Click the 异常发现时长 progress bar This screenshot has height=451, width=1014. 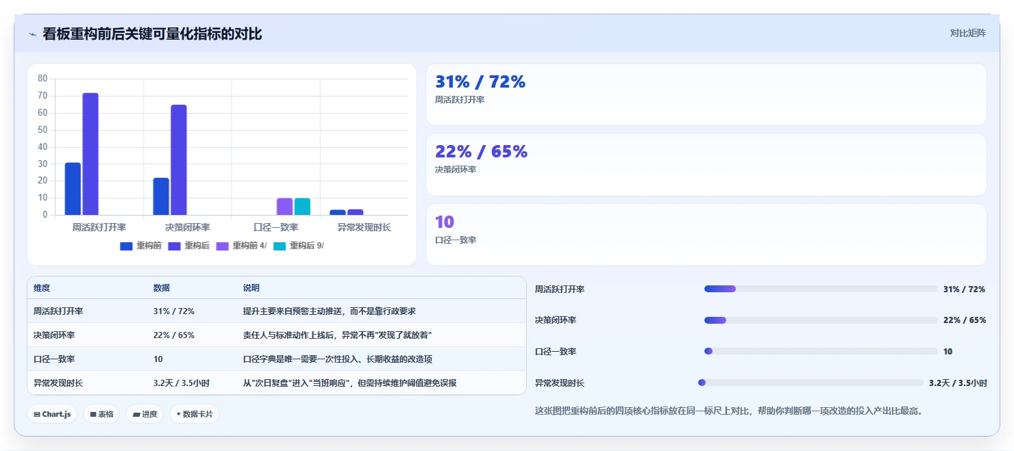point(811,383)
